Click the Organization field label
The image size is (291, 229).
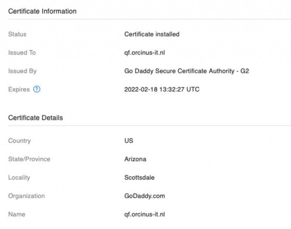26,196
